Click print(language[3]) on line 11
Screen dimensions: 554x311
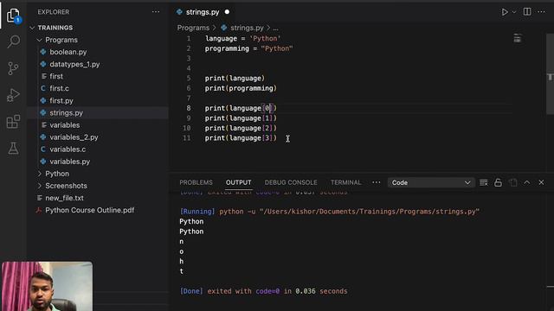(241, 138)
